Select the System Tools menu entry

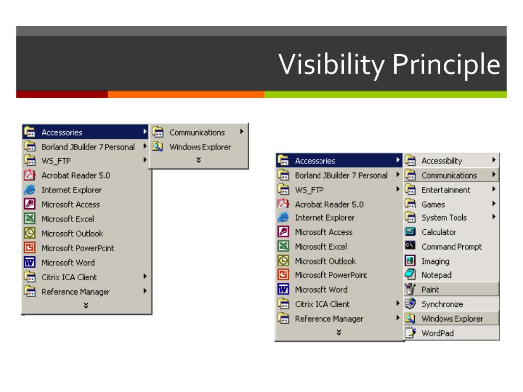click(x=451, y=217)
